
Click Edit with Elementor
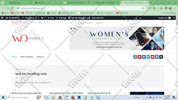pos(77,18)
